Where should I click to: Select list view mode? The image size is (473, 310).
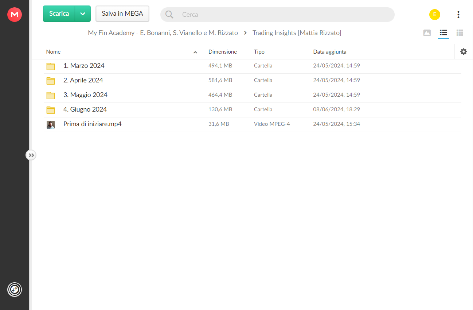click(x=443, y=33)
